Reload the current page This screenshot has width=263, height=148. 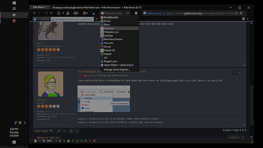[59, 13]
